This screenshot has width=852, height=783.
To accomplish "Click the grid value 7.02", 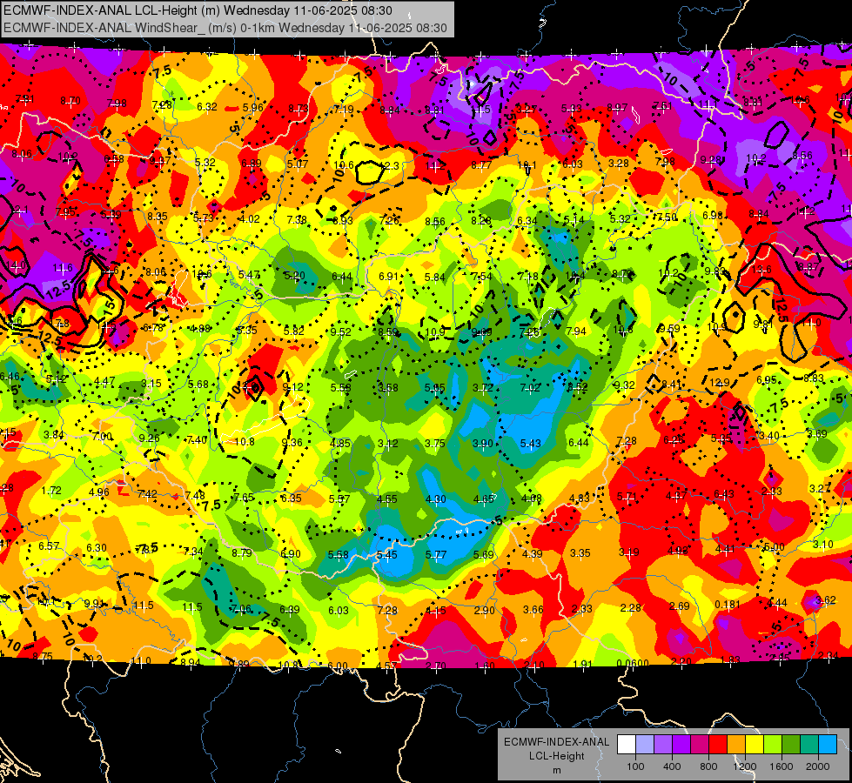I will (x=530, y=388).
